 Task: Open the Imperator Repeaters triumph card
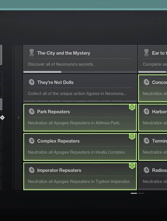point(80,176)
